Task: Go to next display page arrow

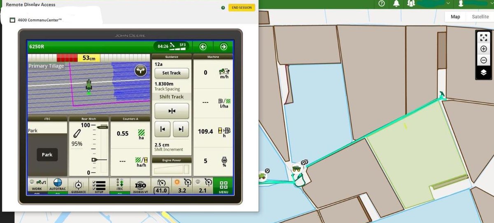Action: [x=223, y=46]
